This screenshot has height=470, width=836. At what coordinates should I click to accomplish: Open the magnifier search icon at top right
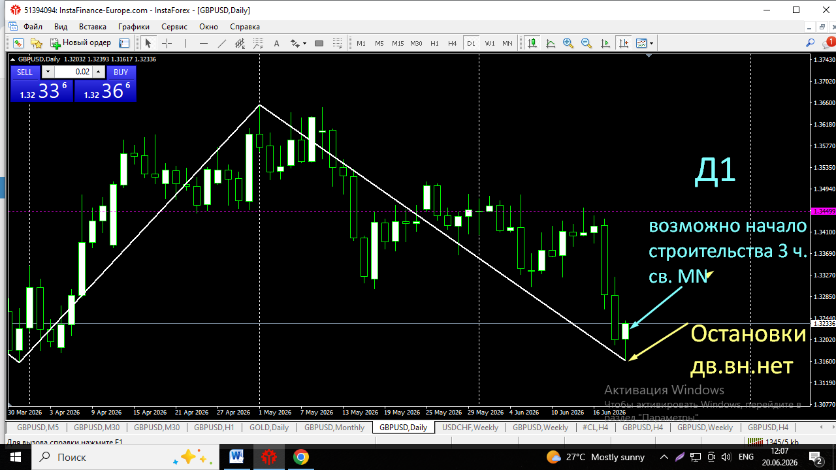point(811,43)
